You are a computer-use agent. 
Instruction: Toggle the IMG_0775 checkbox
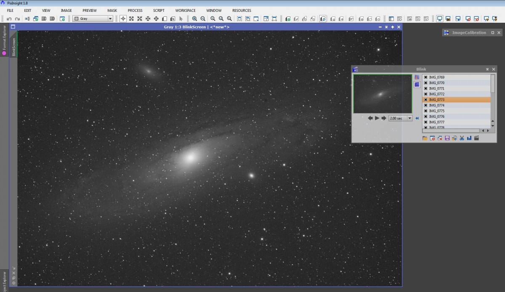425,111
